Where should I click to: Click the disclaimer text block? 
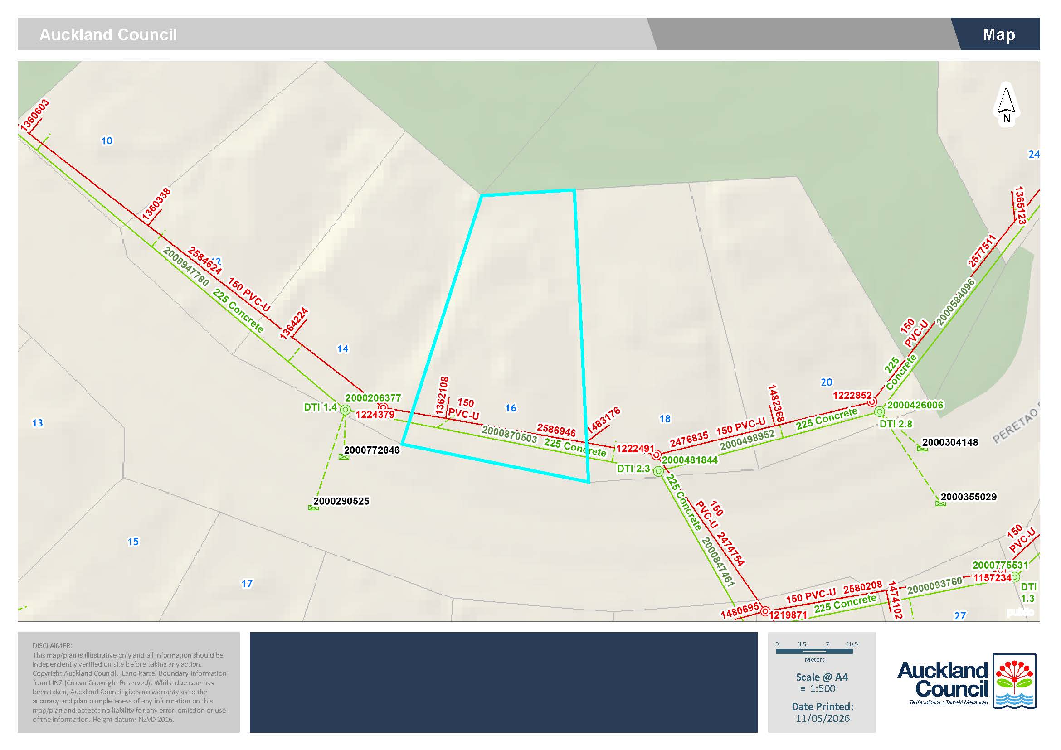tap(129, 682)
